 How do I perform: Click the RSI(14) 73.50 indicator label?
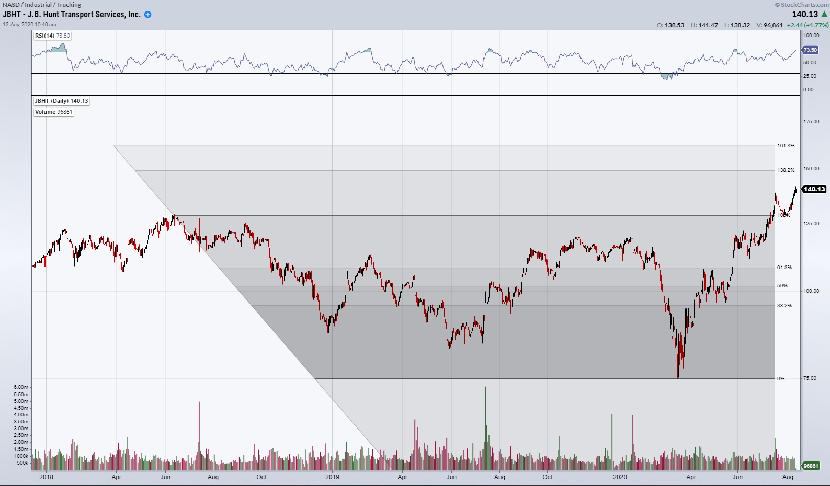point(52,36)
